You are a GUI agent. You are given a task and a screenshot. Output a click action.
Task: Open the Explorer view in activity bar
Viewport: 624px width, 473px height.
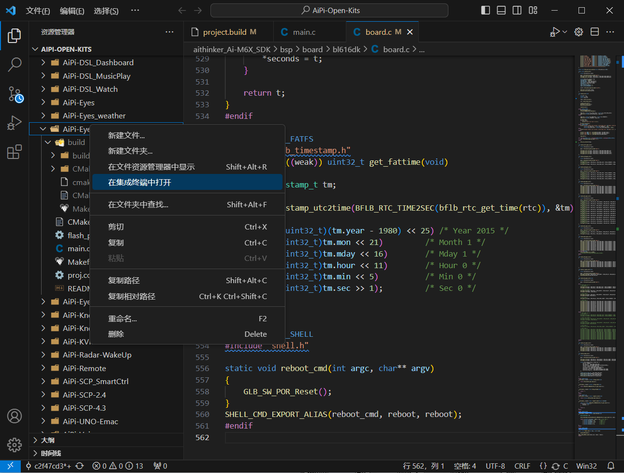tap(15, 36)
